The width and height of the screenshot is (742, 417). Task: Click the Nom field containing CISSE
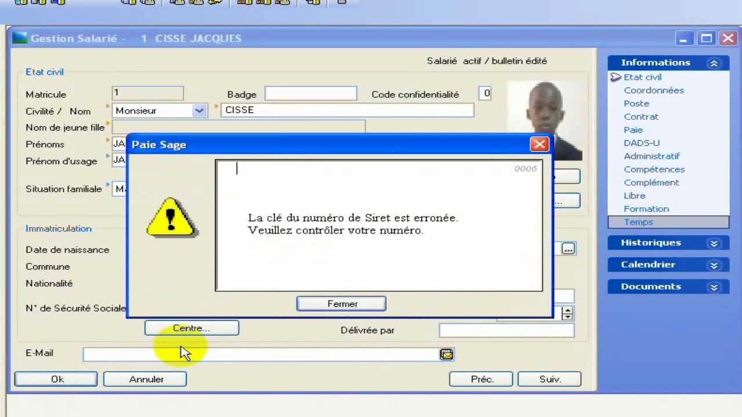point(347,110)
